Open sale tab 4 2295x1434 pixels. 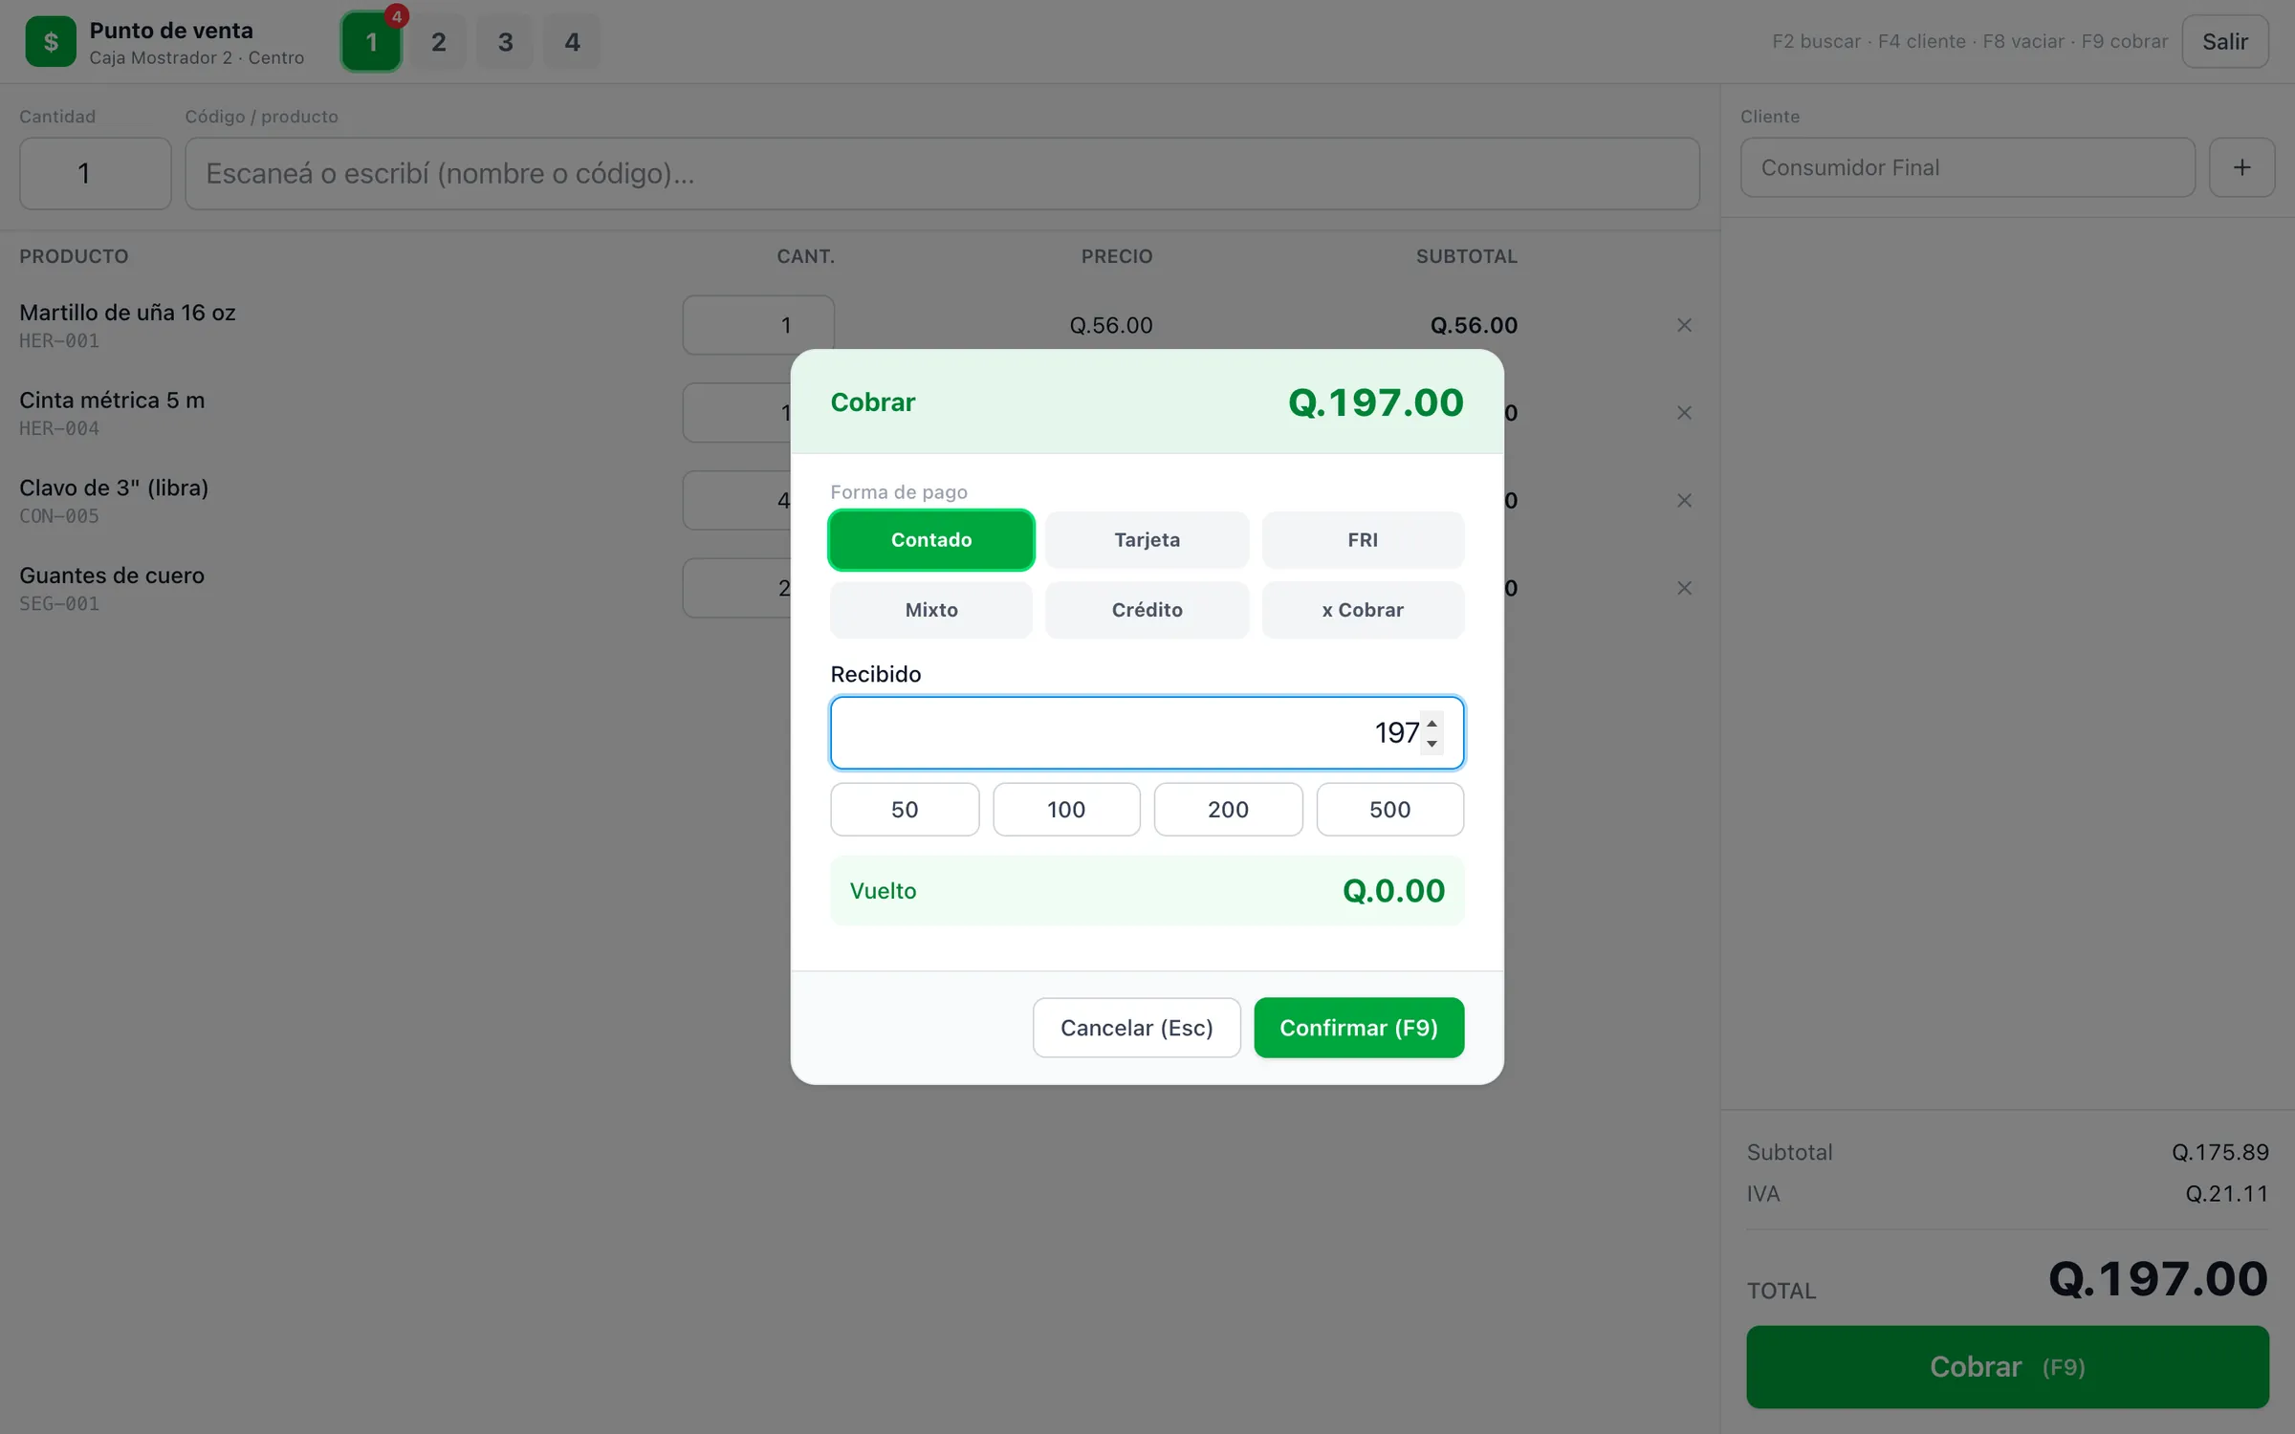[572, 42]
